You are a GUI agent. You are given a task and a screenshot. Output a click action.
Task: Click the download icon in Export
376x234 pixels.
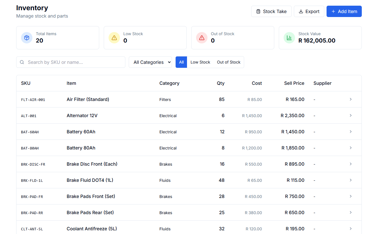point(301,11)
